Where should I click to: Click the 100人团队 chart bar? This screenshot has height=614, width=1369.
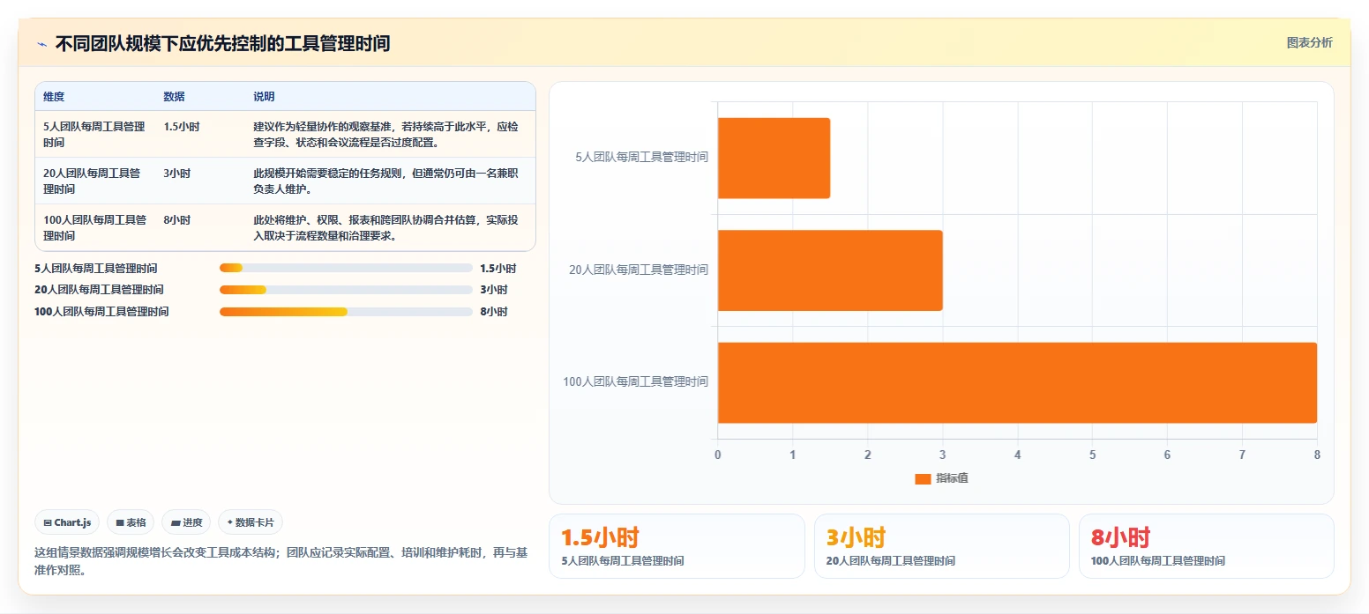pos(1017,382)
